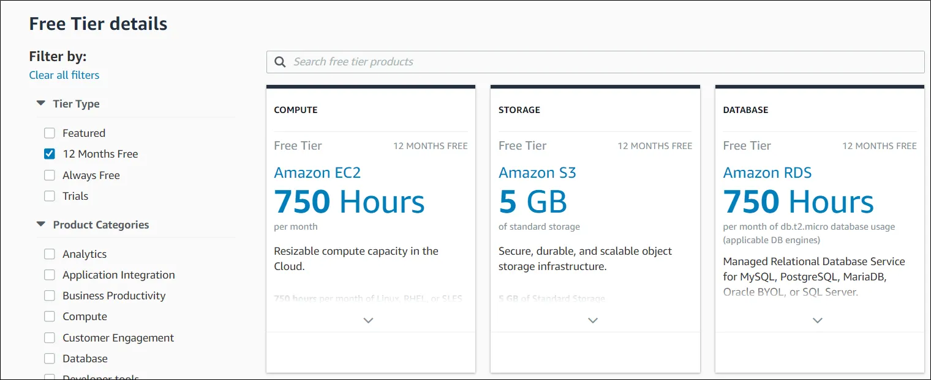Expand the Amazon EC2 card chevron
This screenshot has width=931, height=380.
coord(368,320)
